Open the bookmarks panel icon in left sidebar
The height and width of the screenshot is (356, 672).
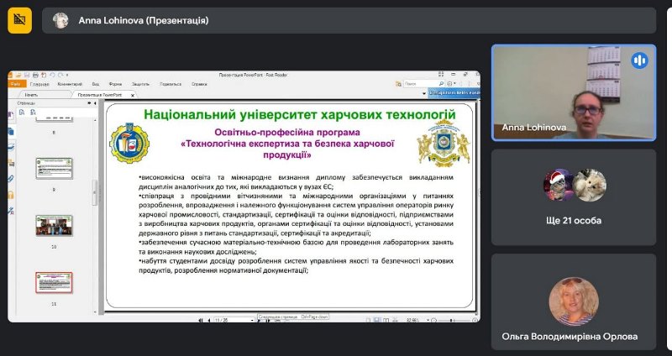11,115
